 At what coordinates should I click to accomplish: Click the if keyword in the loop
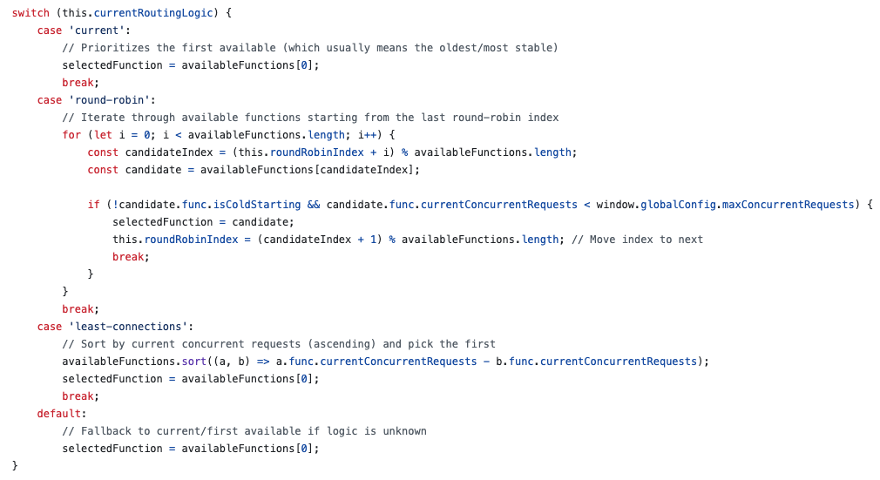click(x=93, y=205)
